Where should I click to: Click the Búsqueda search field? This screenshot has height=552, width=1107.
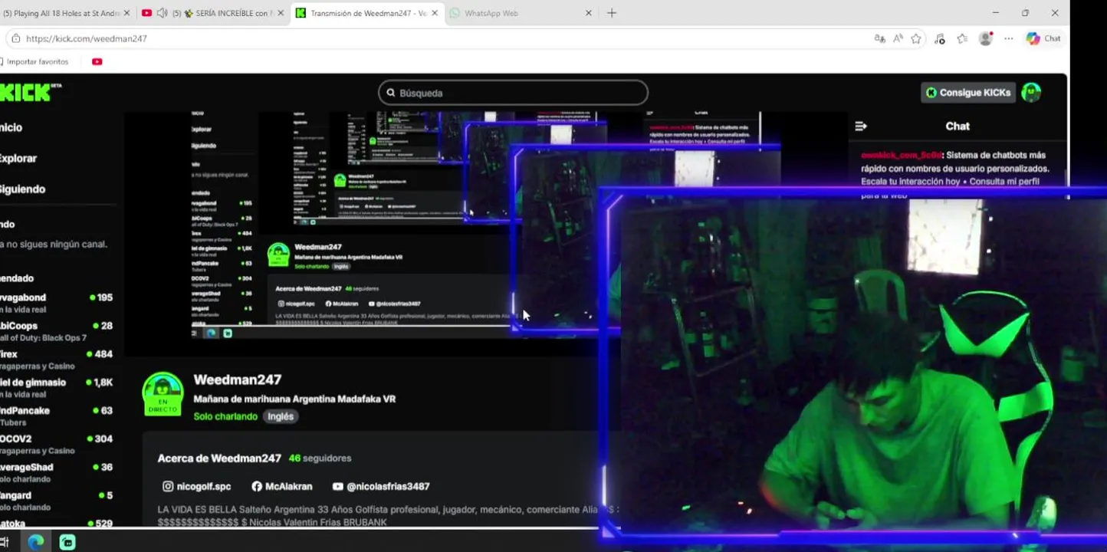[x=513, y=93]
